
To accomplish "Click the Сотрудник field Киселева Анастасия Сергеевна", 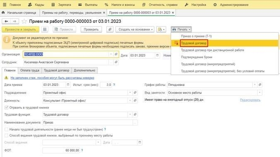I will (66, 62).
